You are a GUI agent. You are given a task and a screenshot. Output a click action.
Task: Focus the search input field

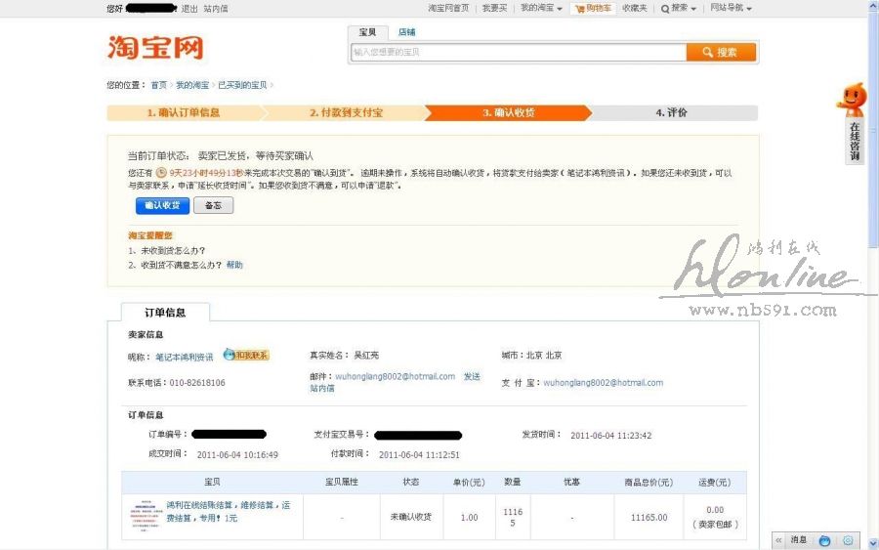[x=519, y=52]
